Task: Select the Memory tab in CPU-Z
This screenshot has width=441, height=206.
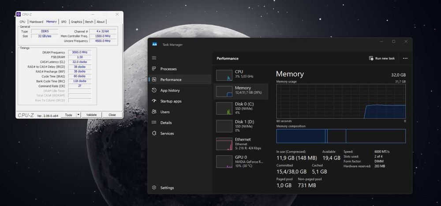Action: (52, 21)
